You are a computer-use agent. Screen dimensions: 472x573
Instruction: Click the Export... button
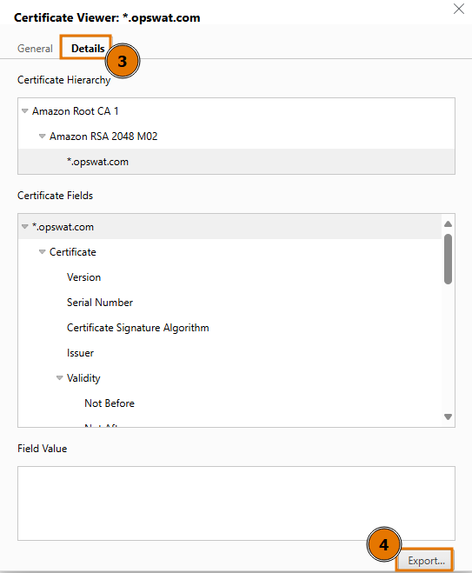tap(426, 561)
